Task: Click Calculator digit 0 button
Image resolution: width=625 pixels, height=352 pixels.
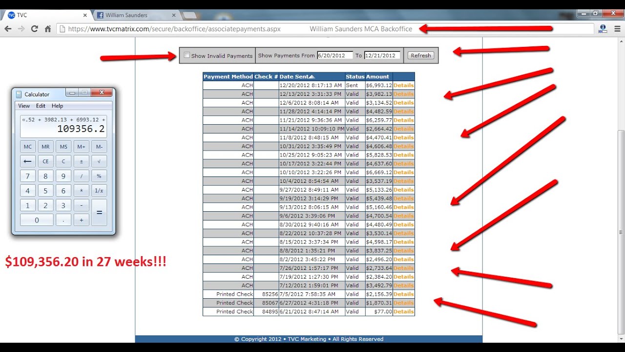Action: (x=37, y=220)
